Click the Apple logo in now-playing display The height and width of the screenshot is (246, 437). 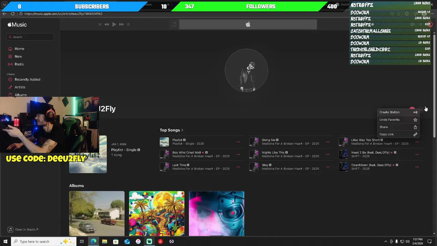(248, 24)
